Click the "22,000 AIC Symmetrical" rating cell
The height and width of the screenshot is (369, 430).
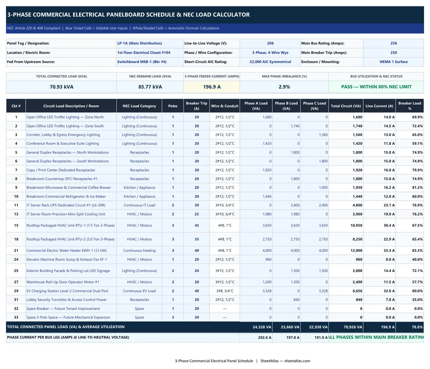pyautogui.click(x=270, y=62)
